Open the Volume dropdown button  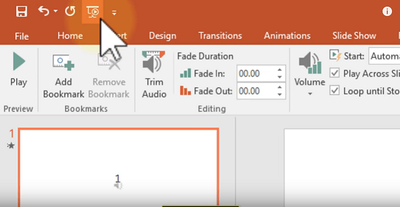pos(309,74)
